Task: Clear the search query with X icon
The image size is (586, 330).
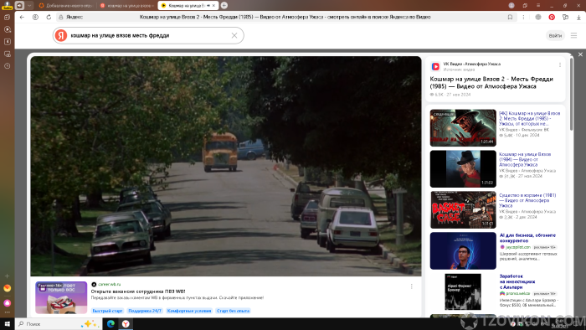Action: pos(234,35)
